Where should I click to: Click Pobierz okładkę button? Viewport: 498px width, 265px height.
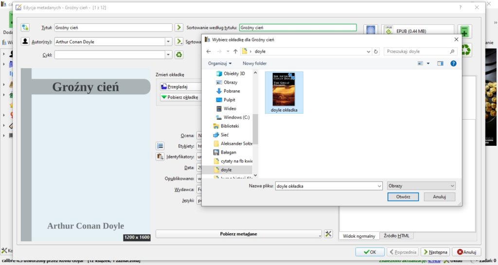click(x=180, y=97)
